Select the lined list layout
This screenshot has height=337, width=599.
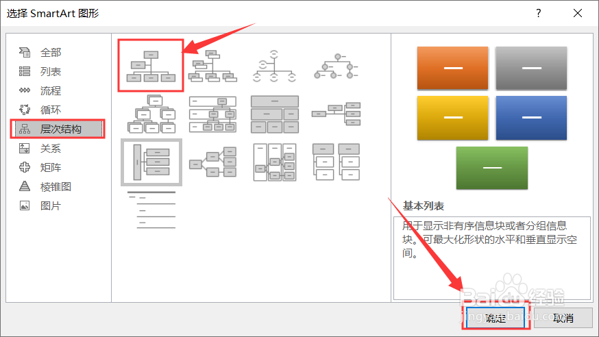click(x=151, y=210)
